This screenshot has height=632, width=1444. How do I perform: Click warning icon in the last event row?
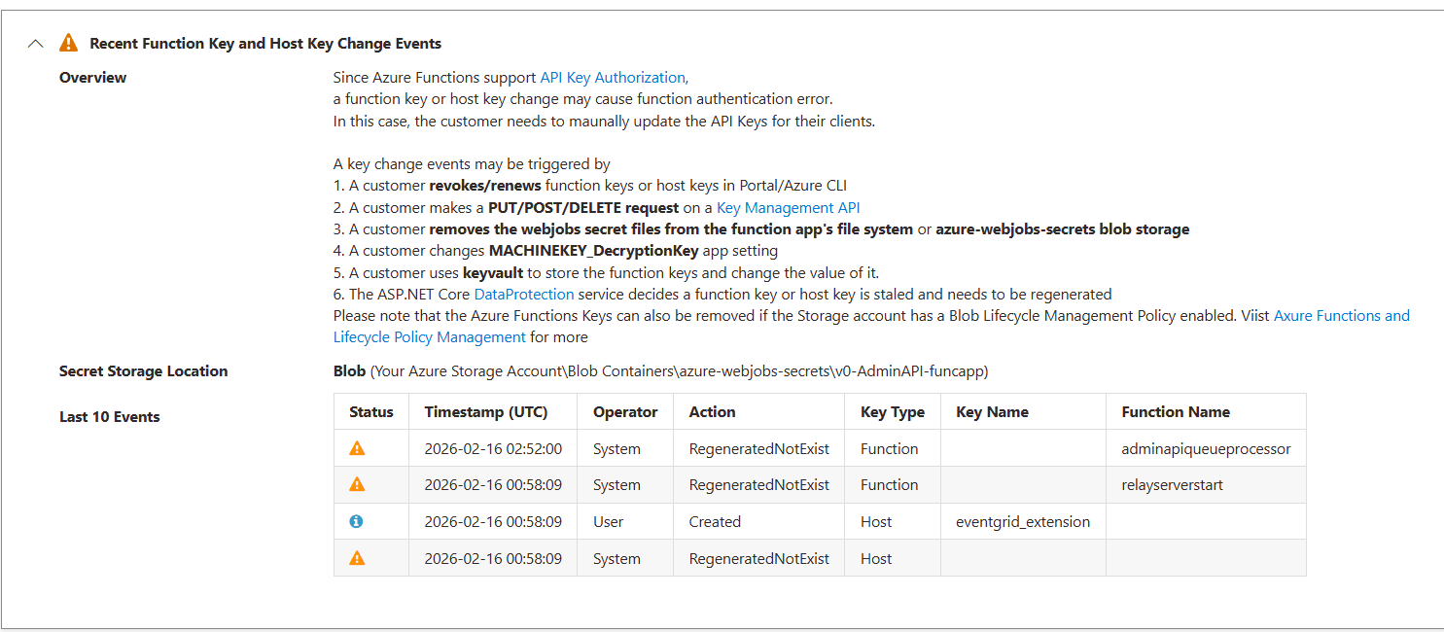357,558
